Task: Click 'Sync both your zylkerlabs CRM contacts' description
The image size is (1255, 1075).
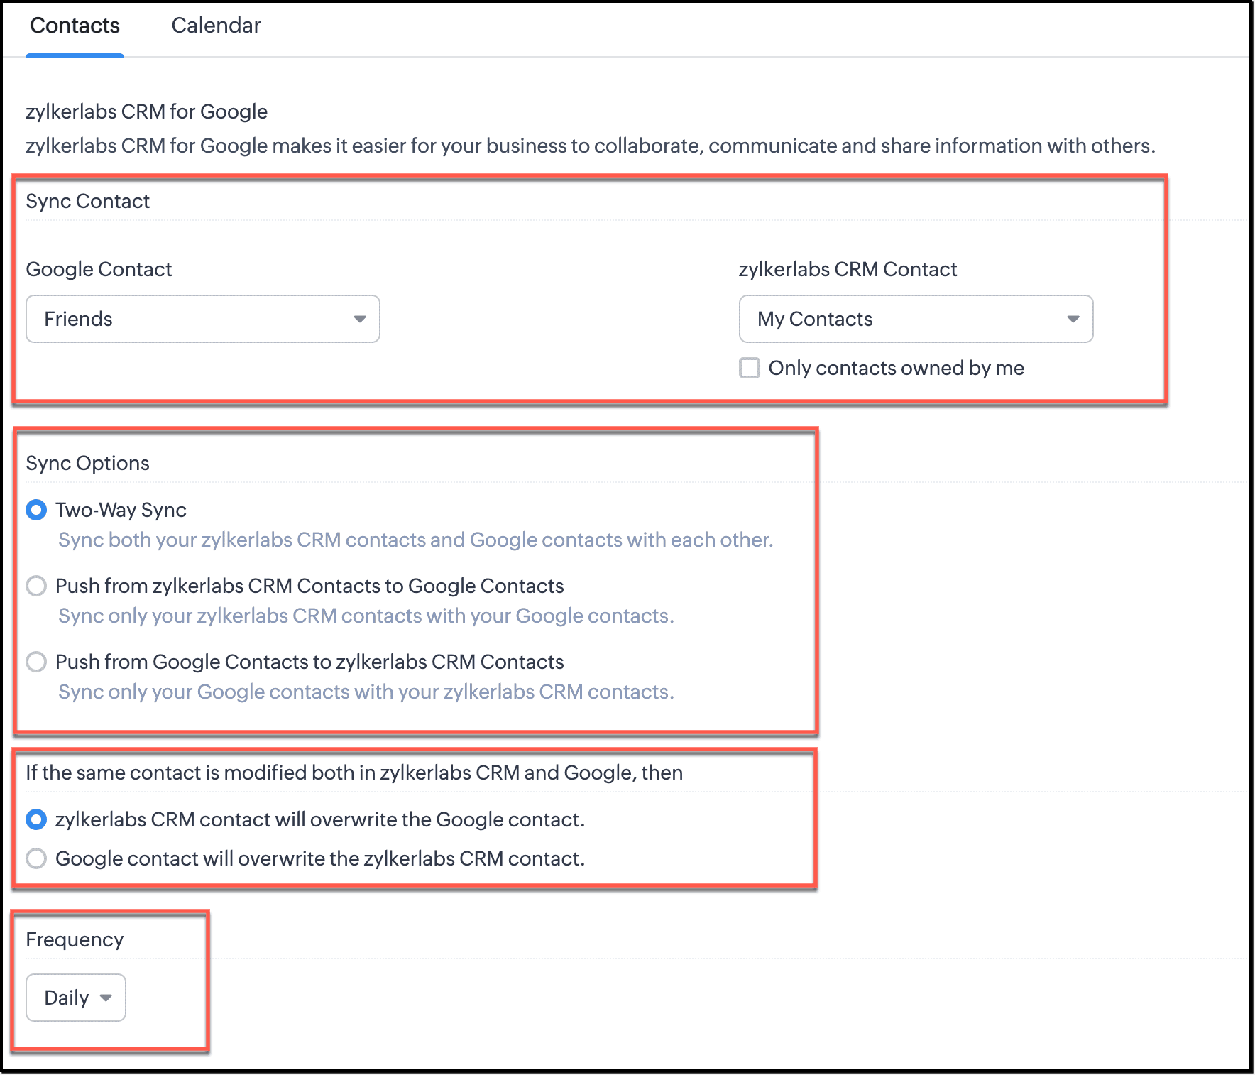Action: [x=416, y=540]
